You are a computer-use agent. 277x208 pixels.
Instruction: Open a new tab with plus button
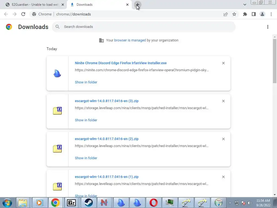click(137, 5)
